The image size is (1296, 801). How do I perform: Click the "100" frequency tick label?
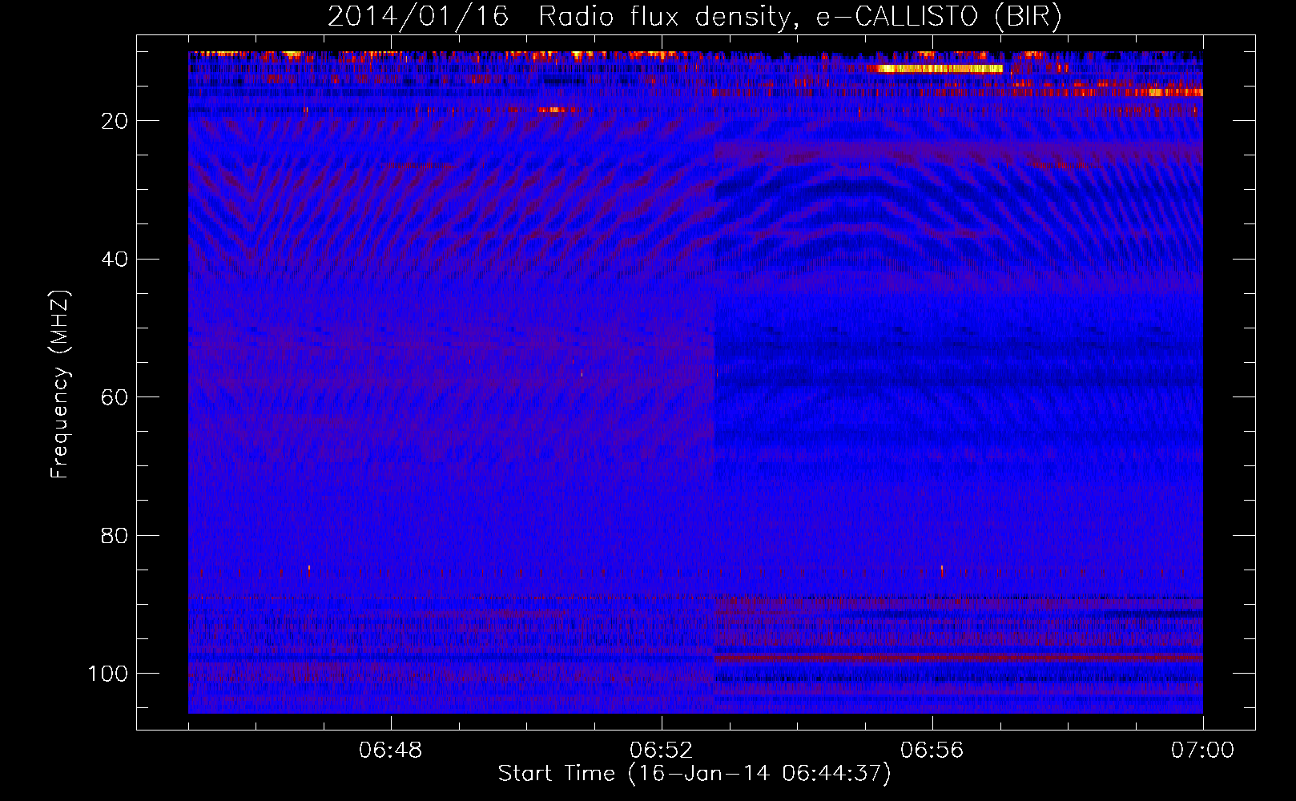point(108,674)
